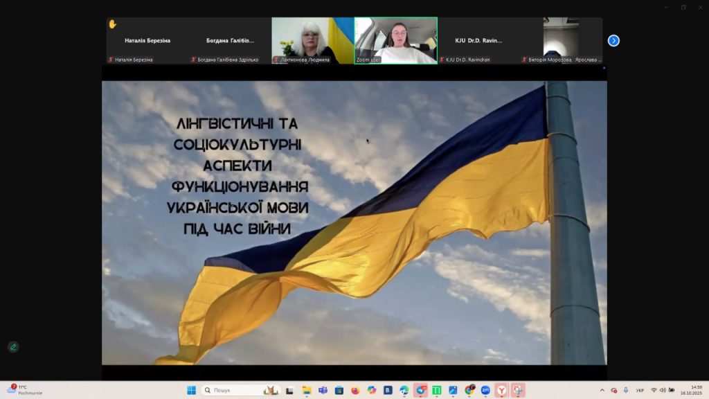This screenshot has width=709, height=399.
Task: Toggle the microphone indicator in system tray
Action: [626, 390]
